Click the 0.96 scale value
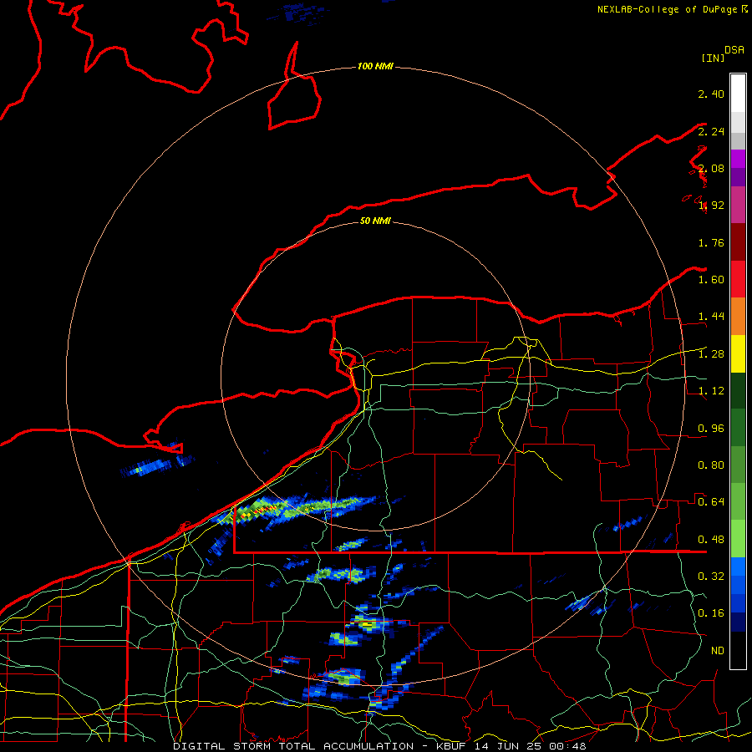Image resolution: width=752 pixels, height=752 pixels. tap(711, 429)
